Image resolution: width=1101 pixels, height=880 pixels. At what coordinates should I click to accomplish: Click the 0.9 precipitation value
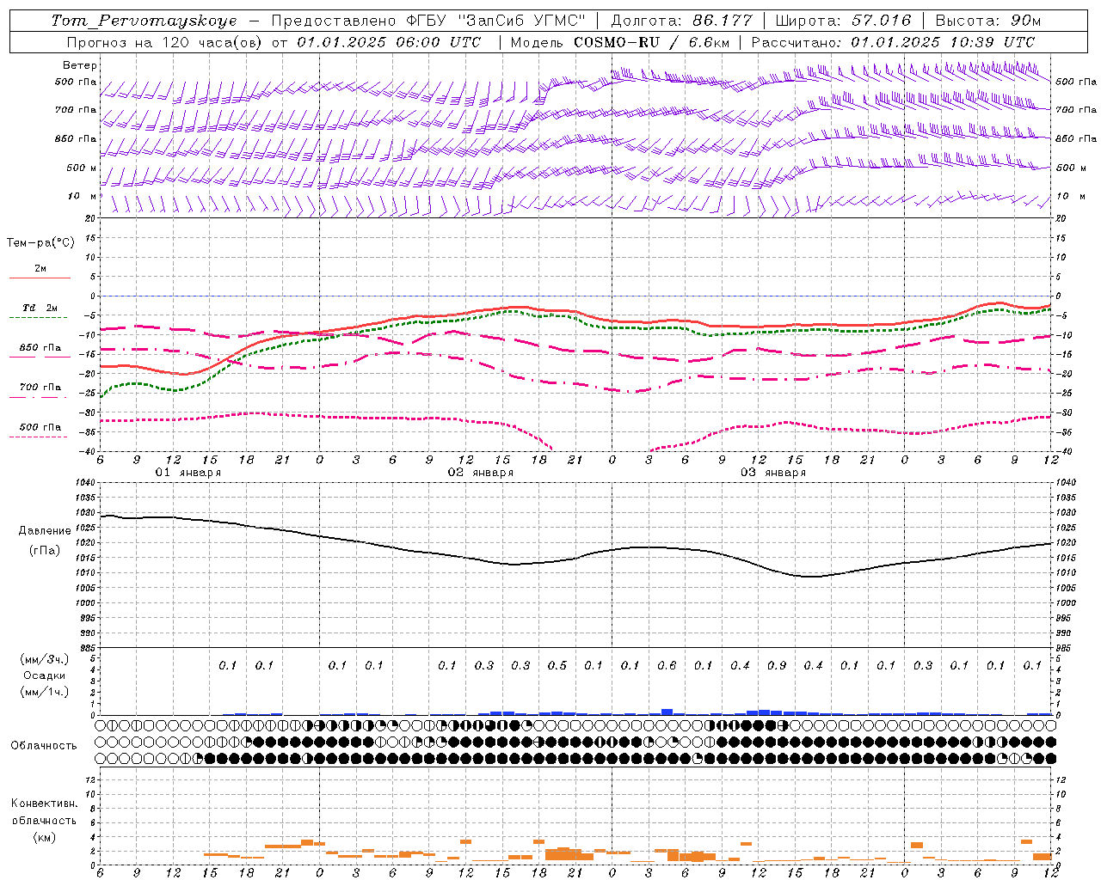pos(777,666)
